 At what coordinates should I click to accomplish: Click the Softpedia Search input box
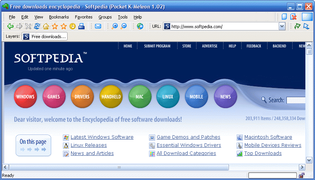296,100
